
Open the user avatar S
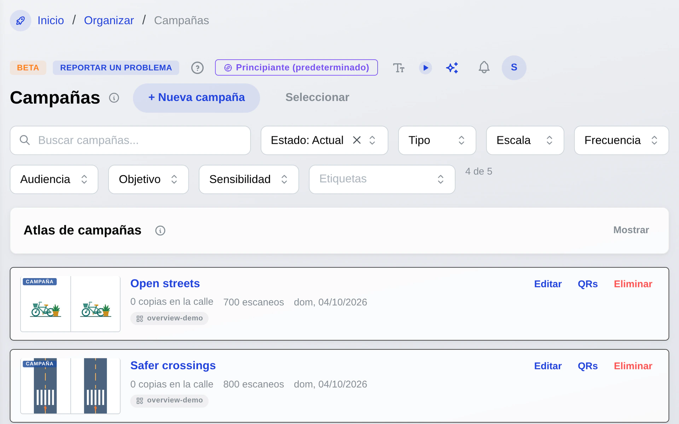[514, 67]
